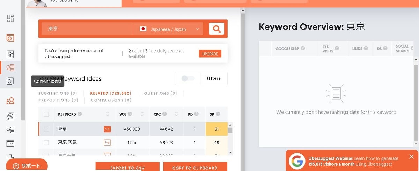
Task: Click the keyword table scrollbar thumb
Action: [x=230, y=130]
